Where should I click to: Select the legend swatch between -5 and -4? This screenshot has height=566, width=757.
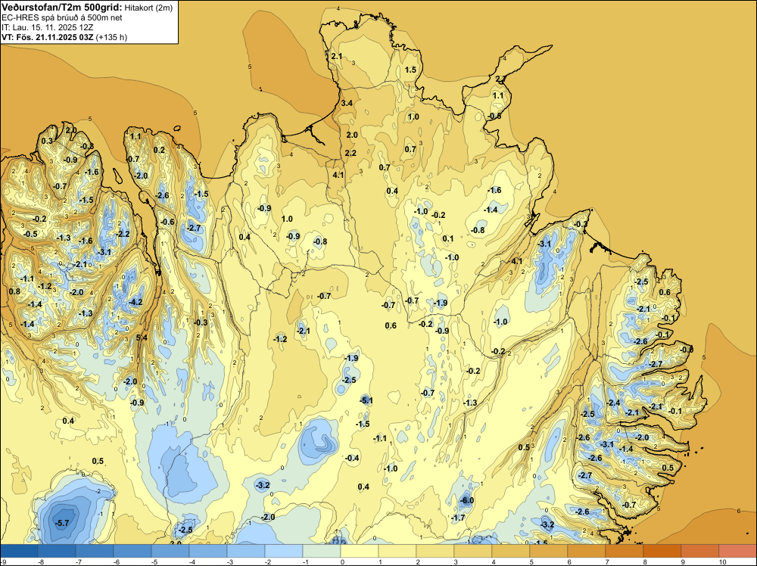tap(170, 551)
